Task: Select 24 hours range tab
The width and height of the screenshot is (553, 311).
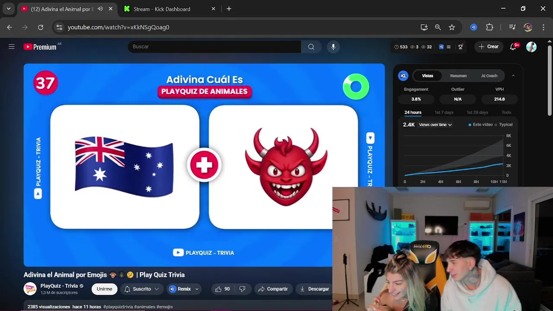Action: 413,112
